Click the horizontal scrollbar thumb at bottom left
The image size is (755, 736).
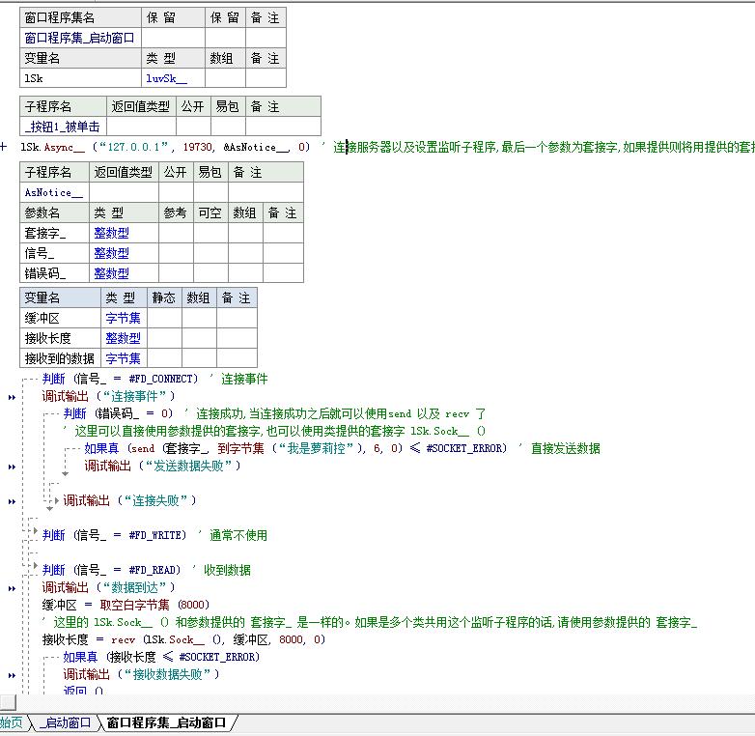click(x=8, y=702)
